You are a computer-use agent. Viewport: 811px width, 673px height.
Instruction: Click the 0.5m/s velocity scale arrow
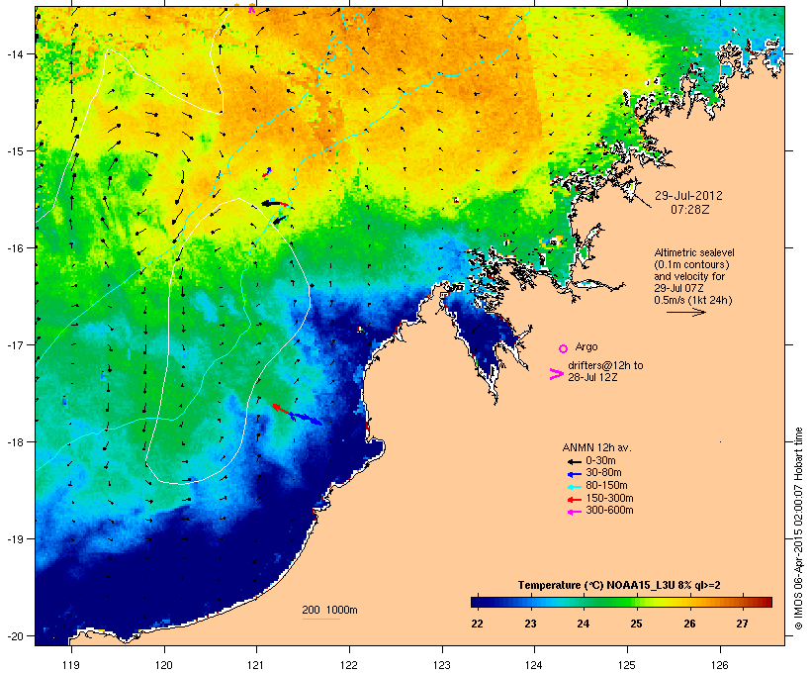point(685,312)
